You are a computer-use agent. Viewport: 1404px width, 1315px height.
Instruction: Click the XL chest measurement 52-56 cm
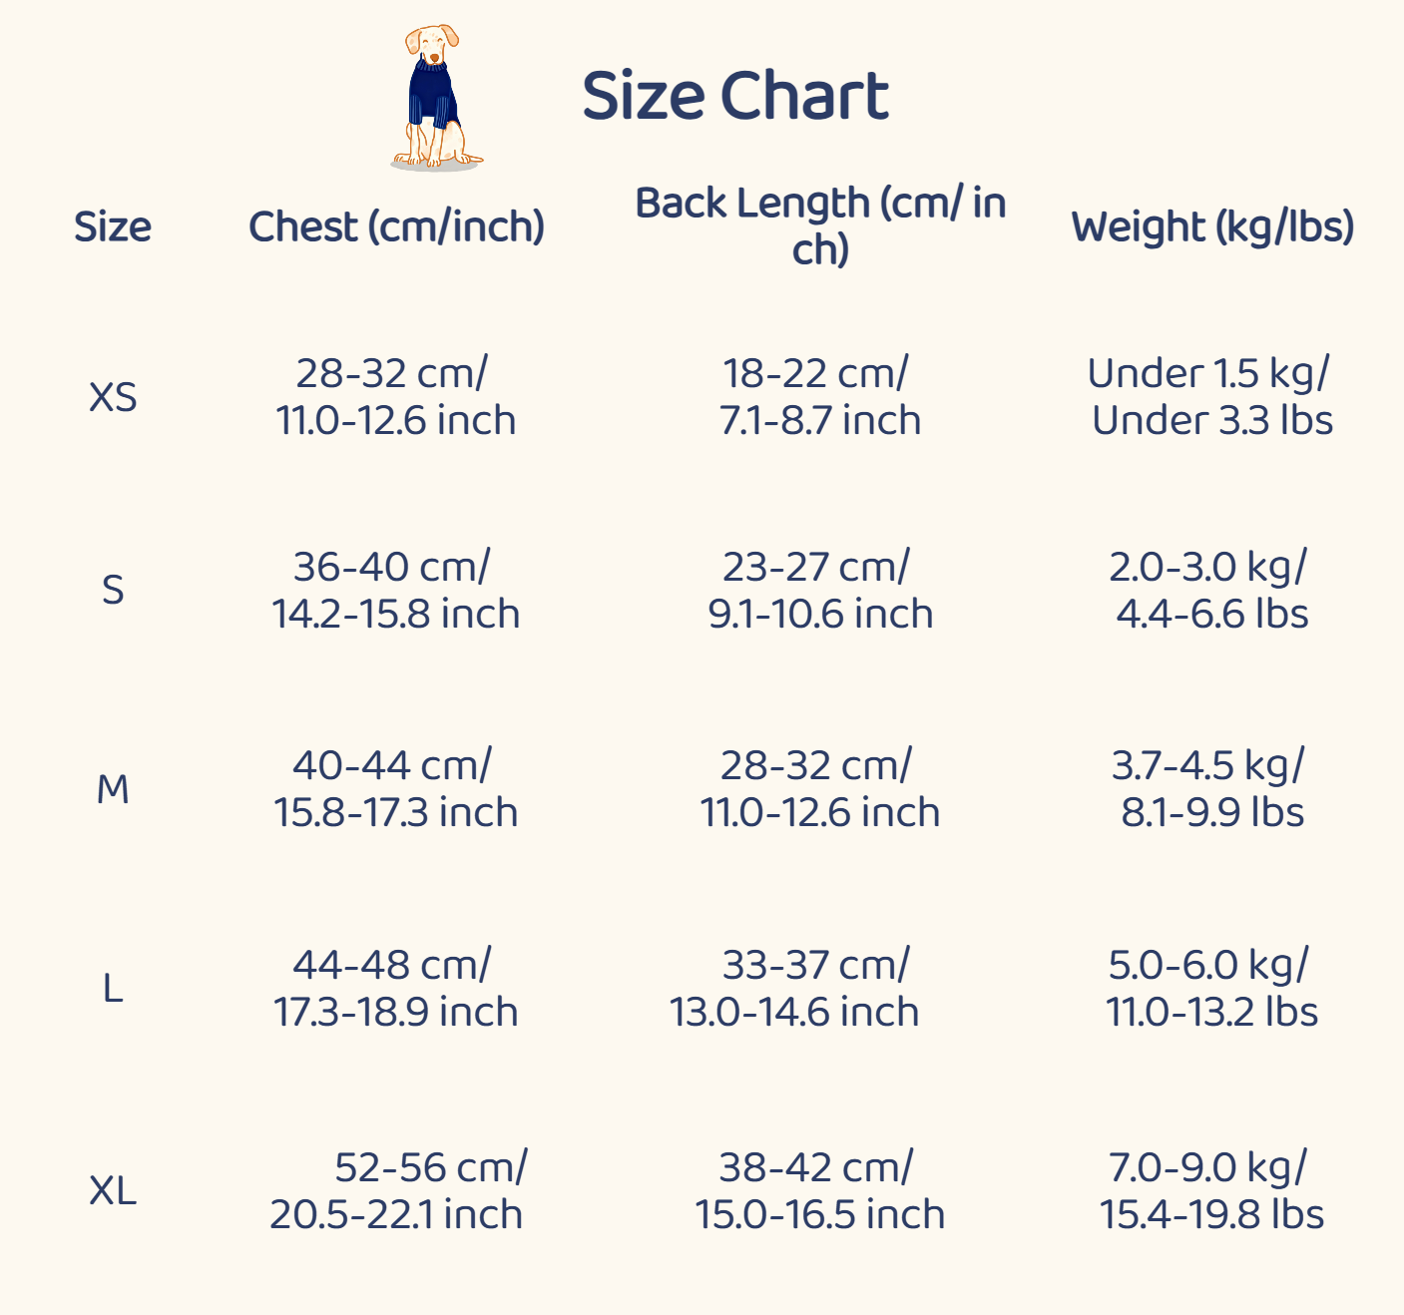[396, 1190]
